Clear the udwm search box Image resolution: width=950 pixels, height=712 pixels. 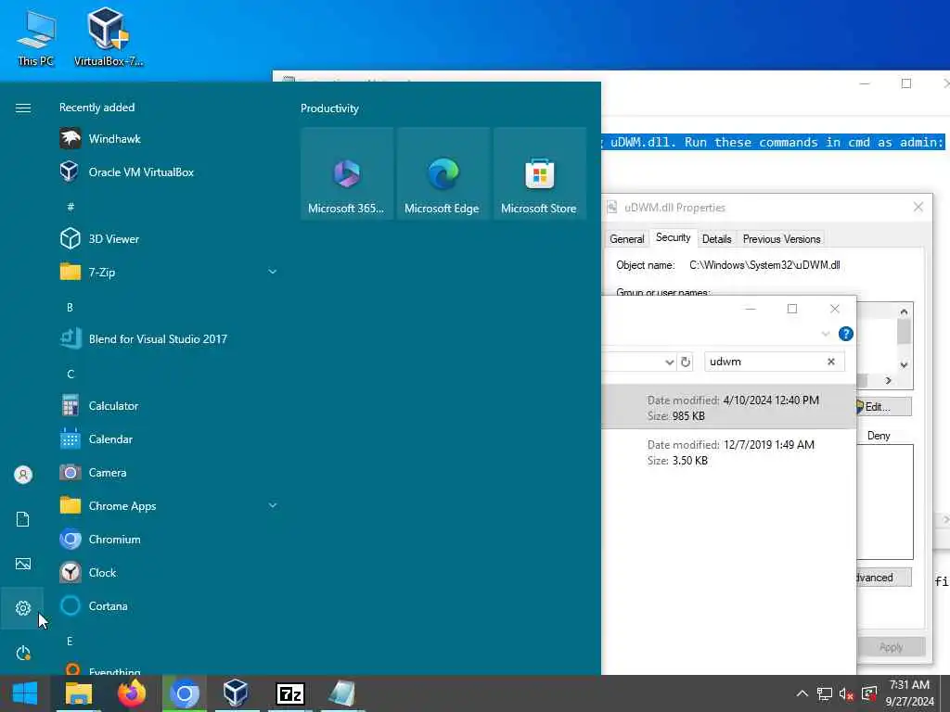tap(831, 362)
